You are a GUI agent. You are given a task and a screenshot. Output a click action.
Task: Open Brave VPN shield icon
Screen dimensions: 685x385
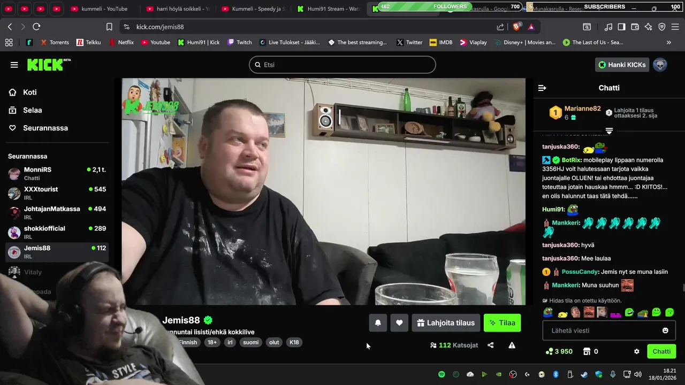(x=662, y=27)
